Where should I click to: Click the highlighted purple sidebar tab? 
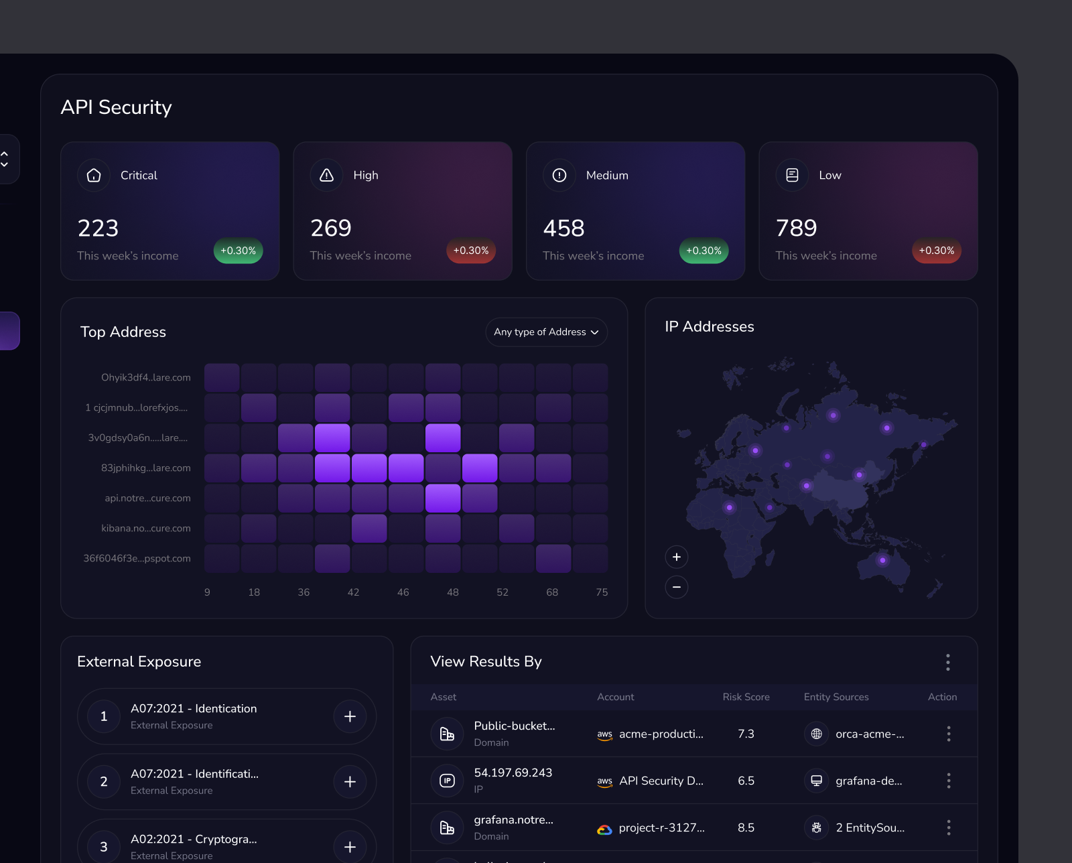[8, 330]
